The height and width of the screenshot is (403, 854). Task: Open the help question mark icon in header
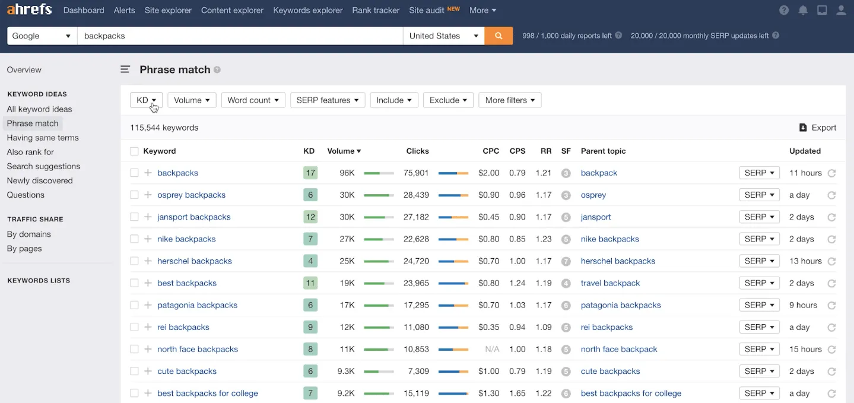click(x=784, y=10)
